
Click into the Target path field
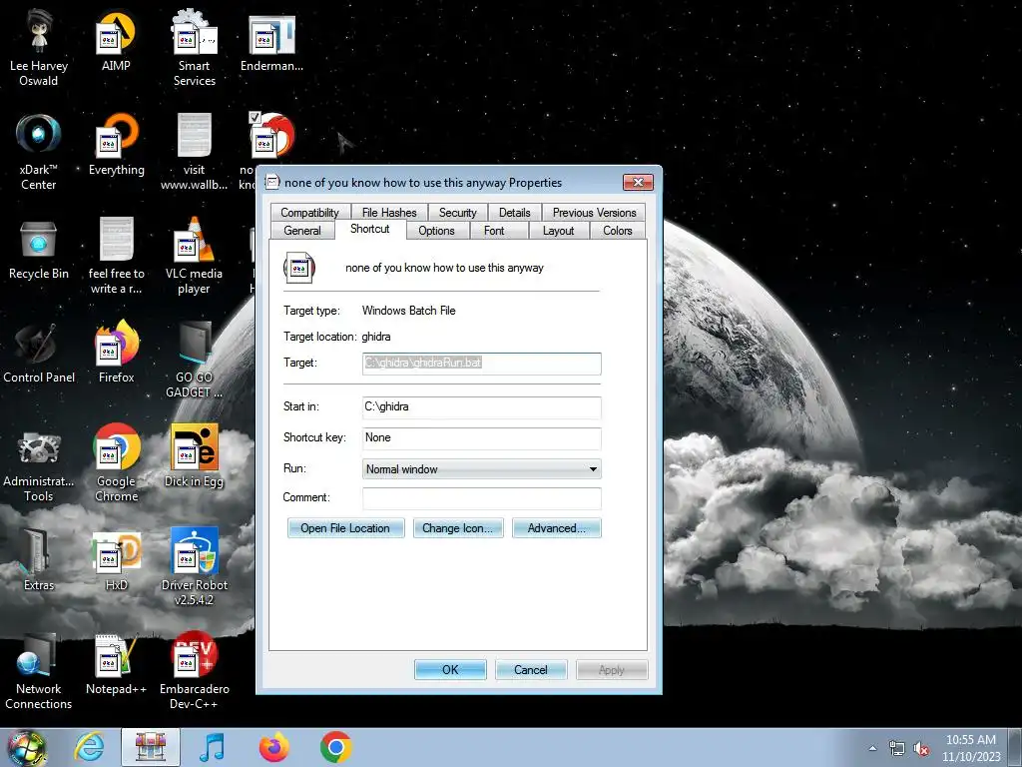pos(482,364)
